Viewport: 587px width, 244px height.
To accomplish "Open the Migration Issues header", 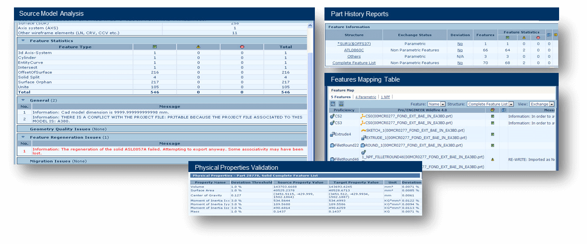I will [x=161, y=161].
